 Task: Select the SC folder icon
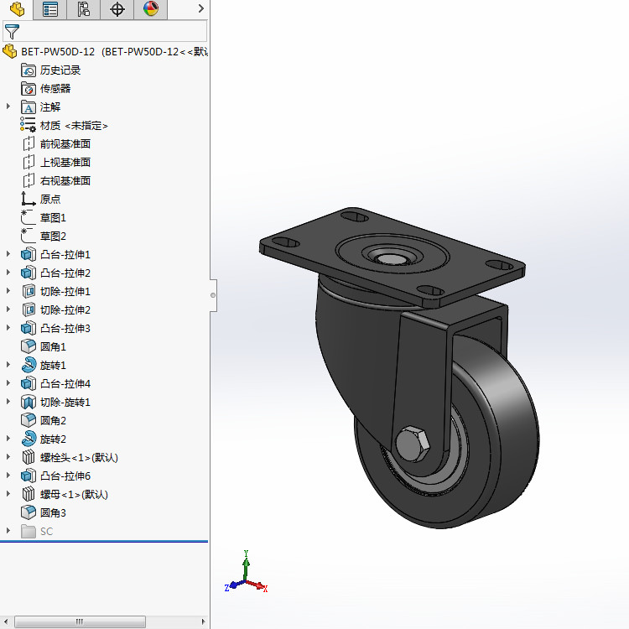click(x=29, y=531)
